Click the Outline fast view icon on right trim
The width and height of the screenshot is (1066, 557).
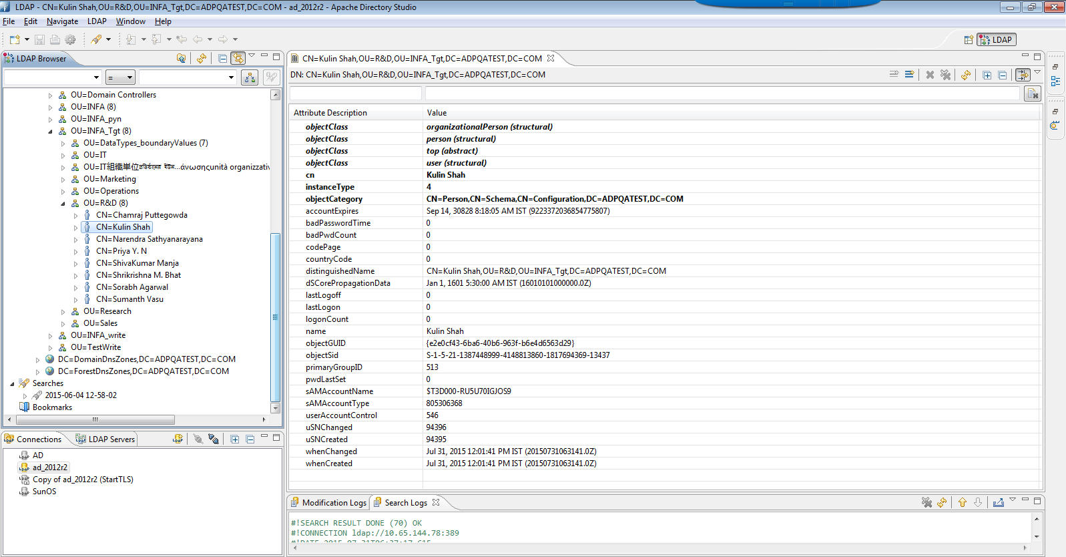click(1055, 81)
